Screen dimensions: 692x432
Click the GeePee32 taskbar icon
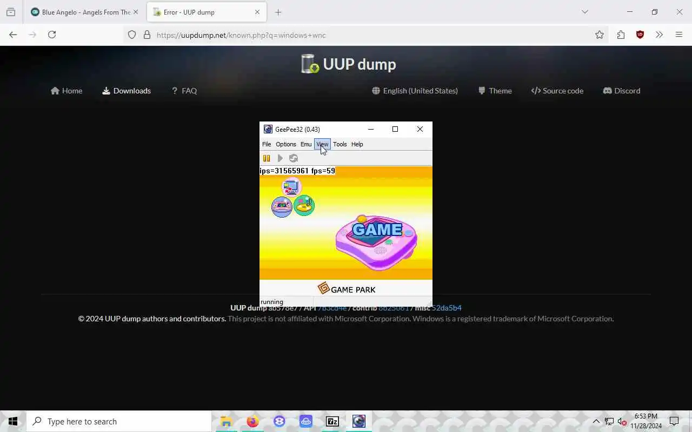(359, 421)
